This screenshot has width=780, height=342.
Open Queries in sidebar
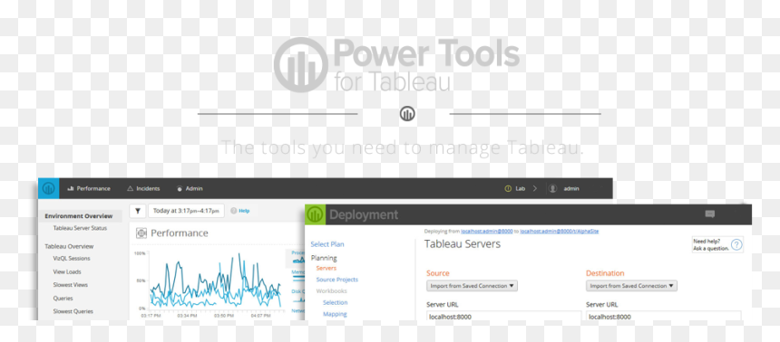pos(63,299)
